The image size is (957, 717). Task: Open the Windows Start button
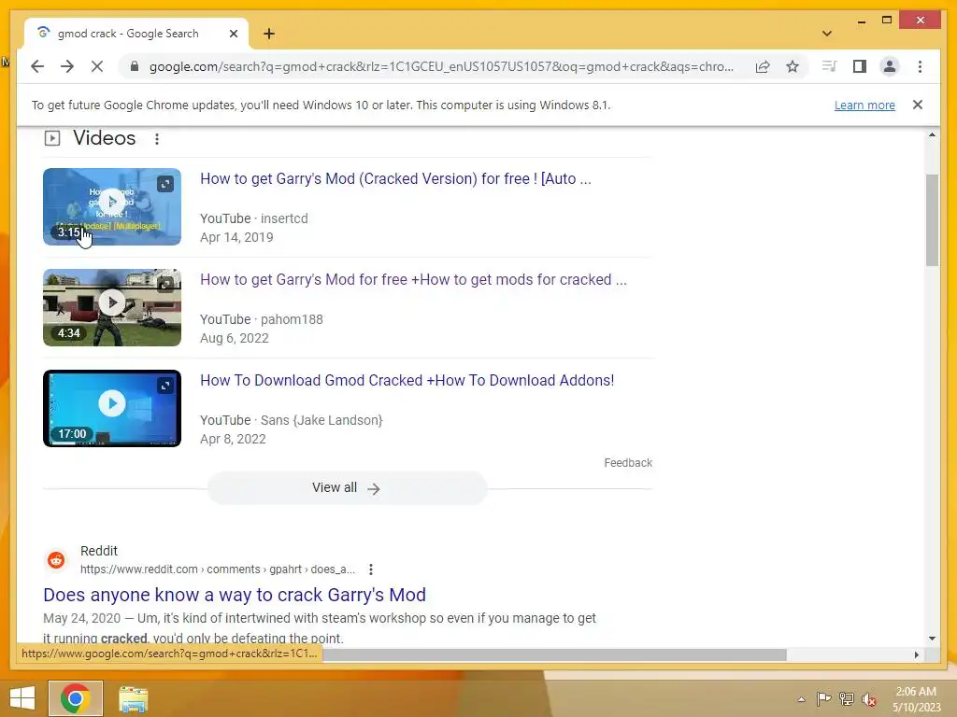[x=22, y=698]
